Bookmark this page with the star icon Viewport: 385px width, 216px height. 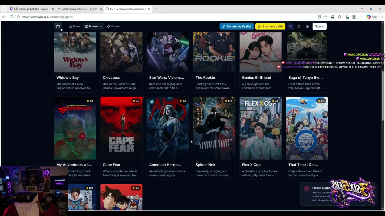click(x=325, y=17)
